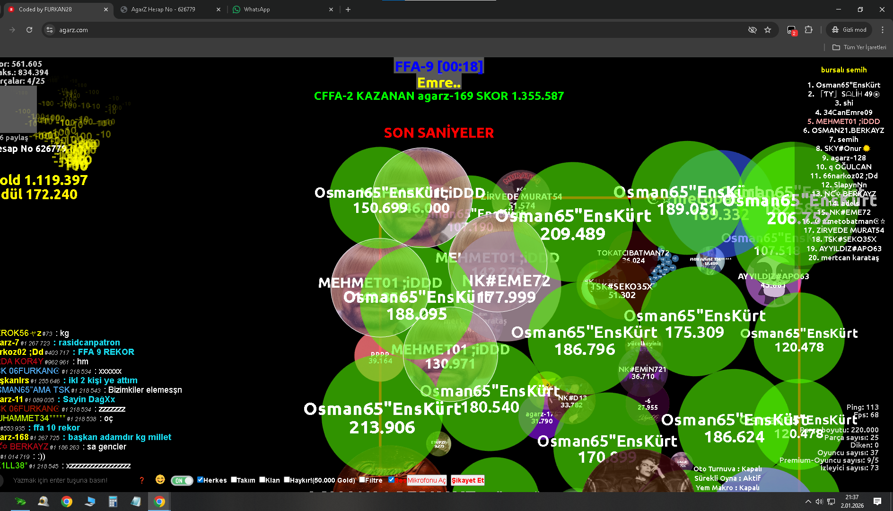Open Chrome three-dot menu

click(x=883, y=30)
